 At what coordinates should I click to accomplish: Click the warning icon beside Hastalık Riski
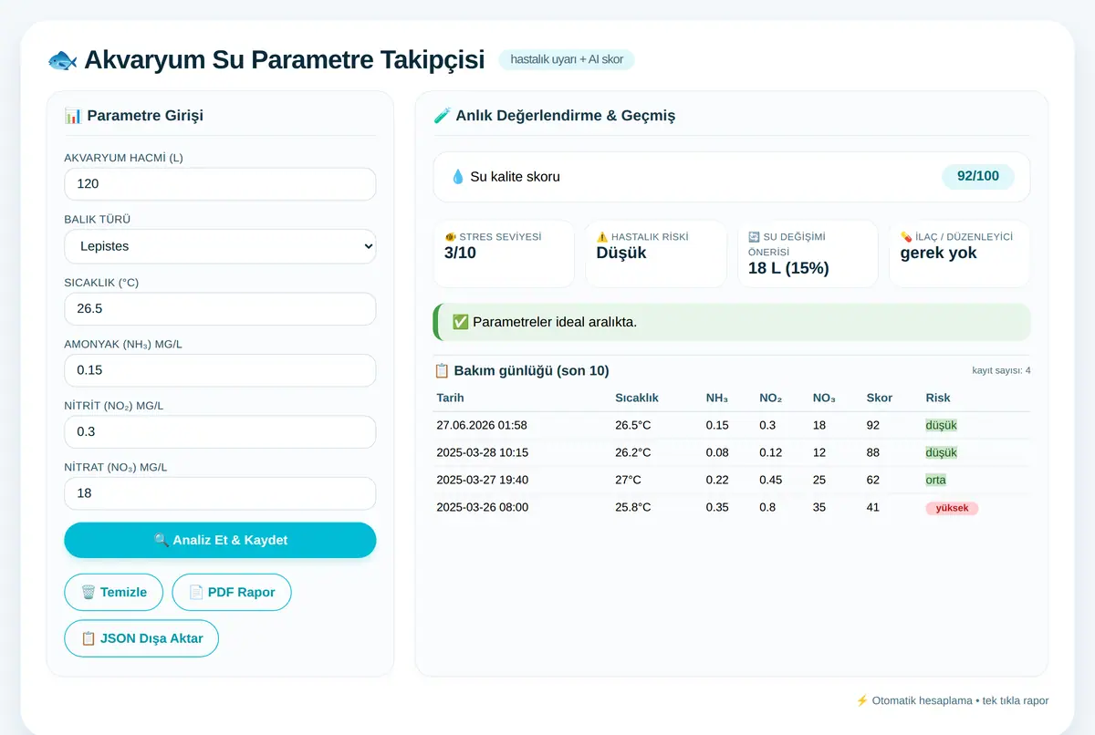click(602, 236)
